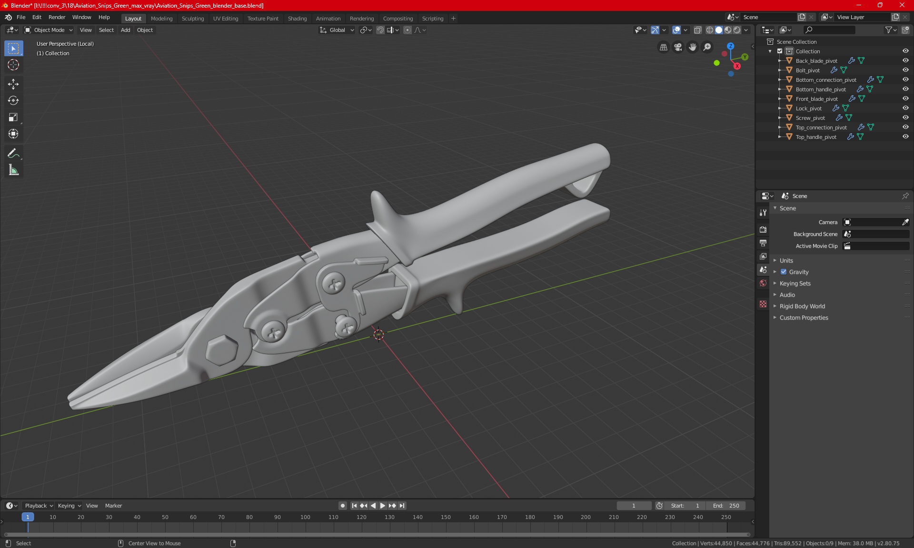Select the Annotate tool

click(x=13, y=153)
